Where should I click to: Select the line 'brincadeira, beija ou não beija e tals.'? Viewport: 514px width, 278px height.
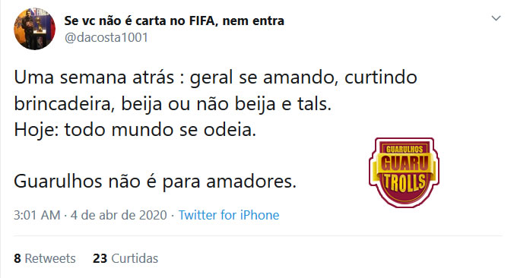click(x=173, y=104)
